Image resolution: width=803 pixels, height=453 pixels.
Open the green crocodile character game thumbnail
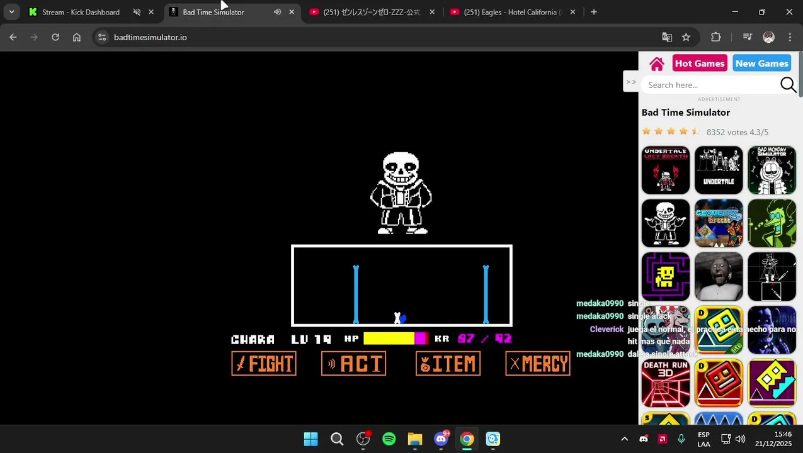click(x=772, y=223)
